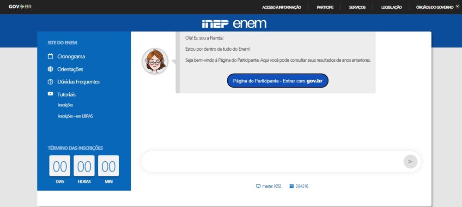Click the INEP Enem logo
This screenshot has height=207, width=462.
(x=234, y=24)
